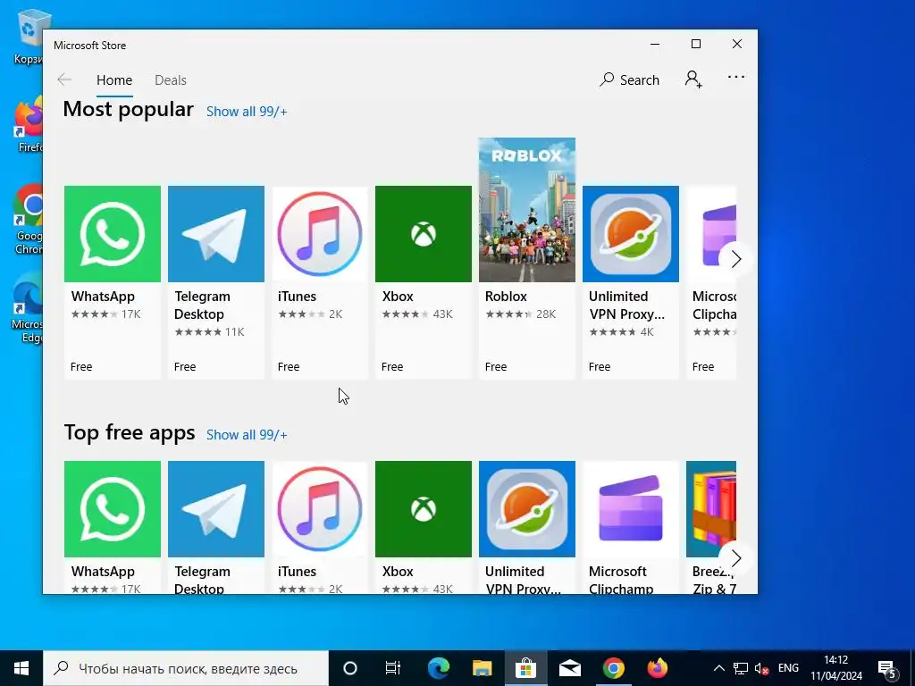Image resolution: width=915 pixels, height=686 pixels.
Task: Switch to the Deals tab
Action: pyautogui.click(x=171, y=79)
